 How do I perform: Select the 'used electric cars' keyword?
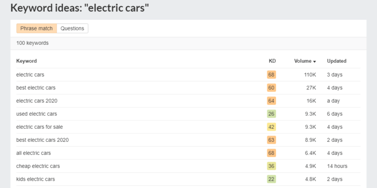[x=37, y=114]
